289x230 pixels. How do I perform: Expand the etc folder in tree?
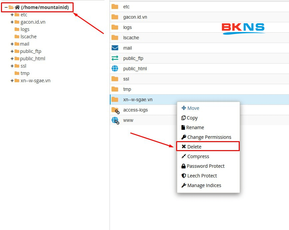[12, 15]
